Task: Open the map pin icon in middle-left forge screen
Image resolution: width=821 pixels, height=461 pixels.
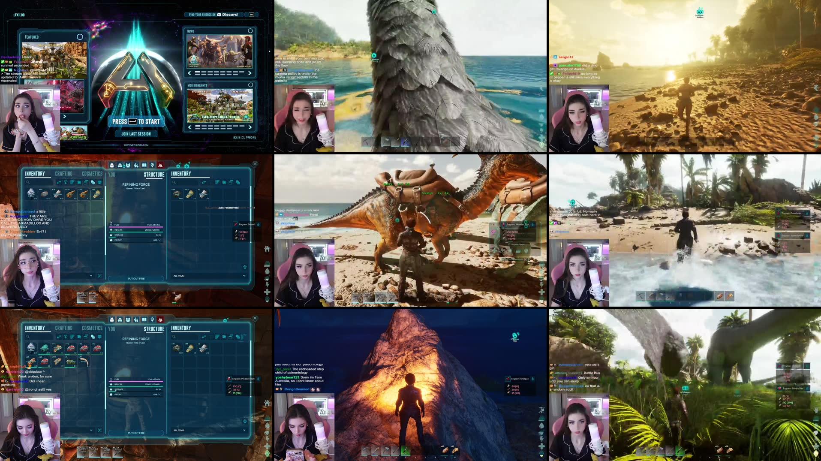Action: pos(152,165)
